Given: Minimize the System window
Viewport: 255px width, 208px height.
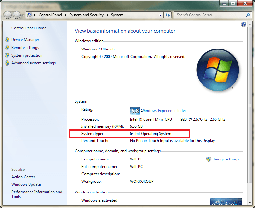Looking at the screenshot, I should tap(224, 4).
